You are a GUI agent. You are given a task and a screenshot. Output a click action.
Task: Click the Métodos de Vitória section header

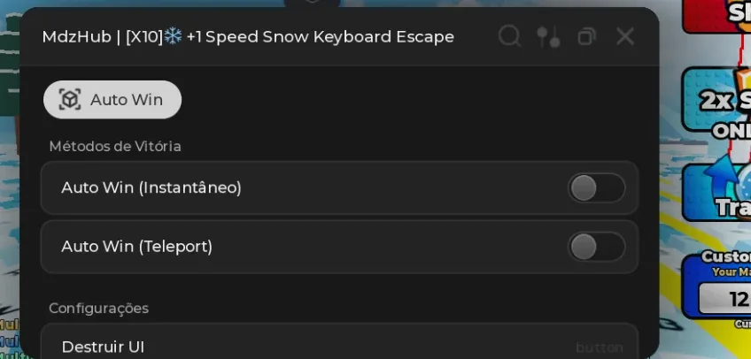tap(115, 146)
